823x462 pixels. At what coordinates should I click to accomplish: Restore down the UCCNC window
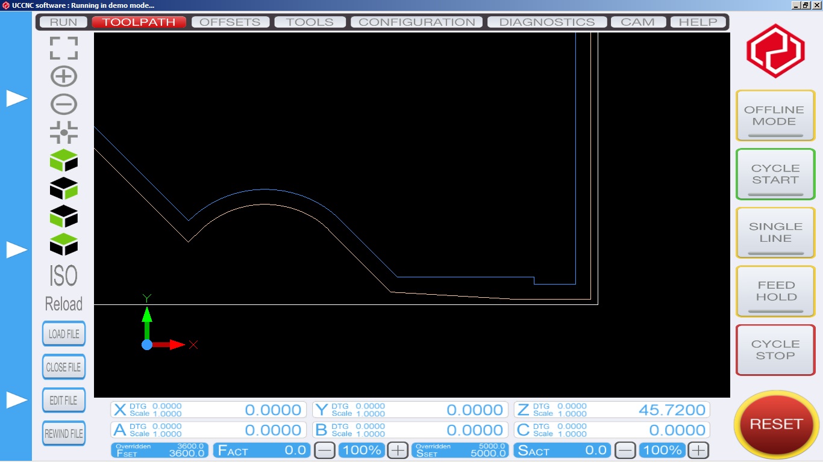(x=806, y=5)
